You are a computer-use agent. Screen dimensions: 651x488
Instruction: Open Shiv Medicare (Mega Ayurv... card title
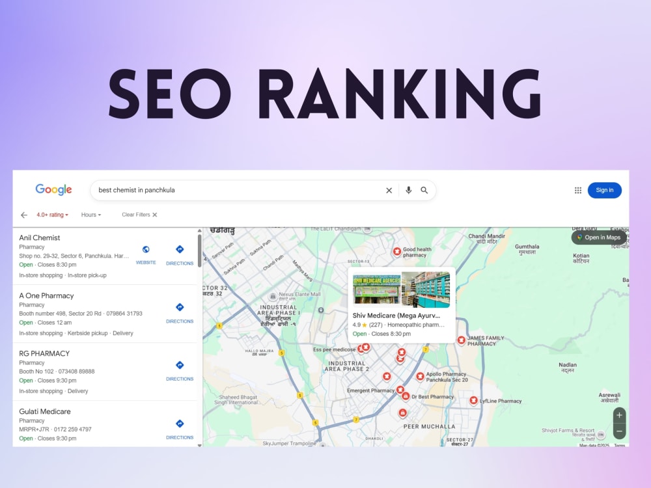pyautogui.click(x=396, y=316)
